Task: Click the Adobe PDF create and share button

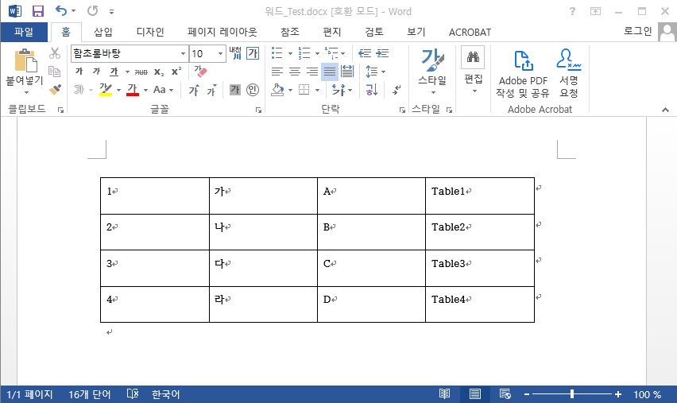Action: point(522,72)
